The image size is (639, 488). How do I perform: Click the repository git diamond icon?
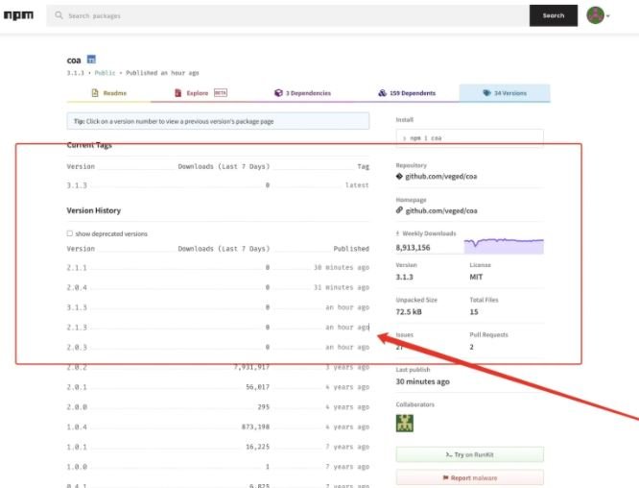pyautogui.click(x=399, y=176)
